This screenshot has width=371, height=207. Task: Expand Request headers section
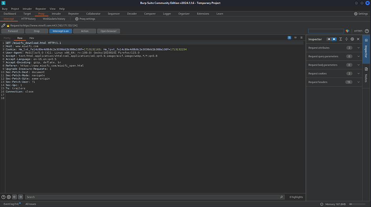tap(334, 82)
